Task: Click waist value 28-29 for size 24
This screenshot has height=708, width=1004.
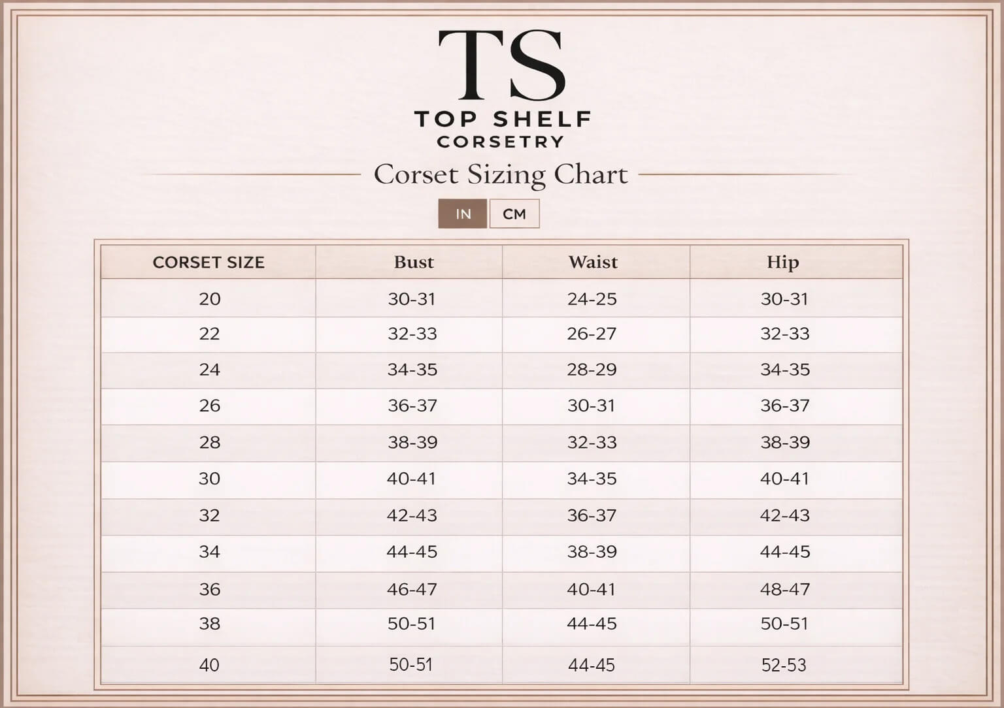Action: [x=592, y=370]
